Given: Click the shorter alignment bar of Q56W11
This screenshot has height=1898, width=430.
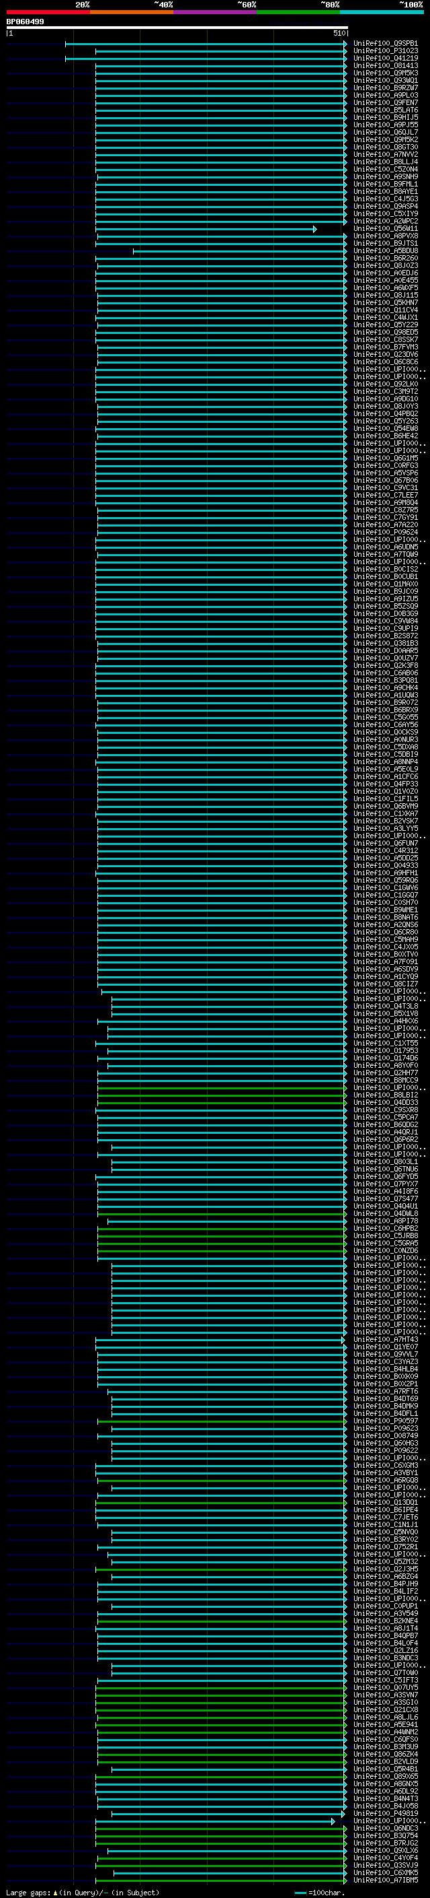Looking at the screenshot, I should pos(206,229).
